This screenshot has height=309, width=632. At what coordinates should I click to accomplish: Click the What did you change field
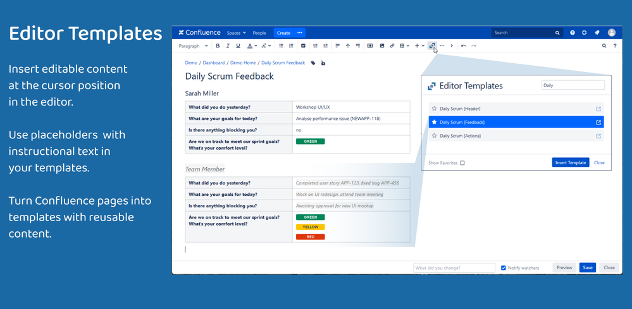(x=454, y=268)
